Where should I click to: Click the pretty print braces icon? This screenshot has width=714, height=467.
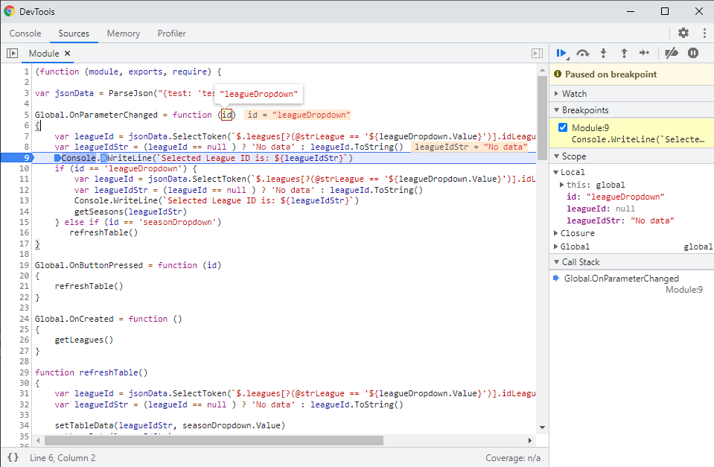[x=13, y=457]
